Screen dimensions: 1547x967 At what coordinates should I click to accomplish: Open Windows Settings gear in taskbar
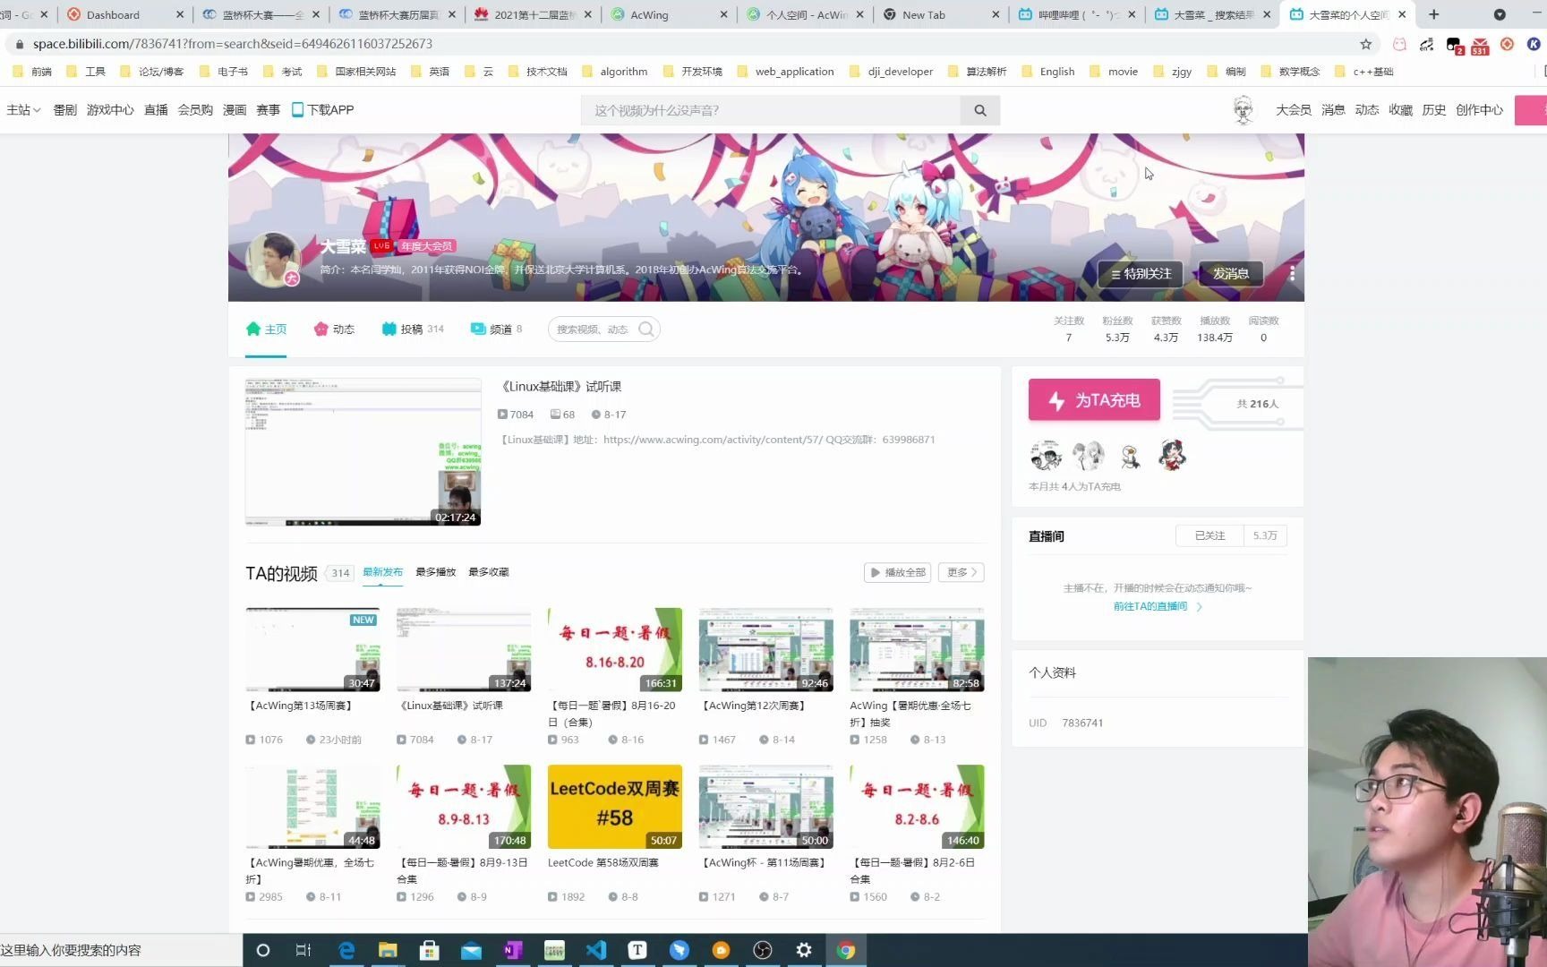[x=804, y=950]
